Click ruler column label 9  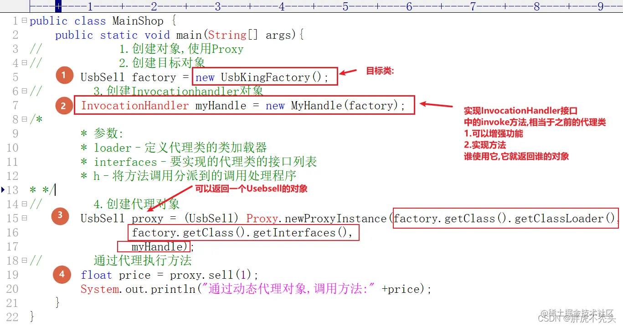tap(601, 6)
